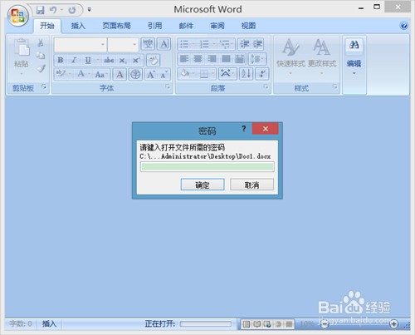Open the 审阅 ribbon tab
The height and width of the screenshot is (335, 415).
pyautogui.click(x=217, y=26)
